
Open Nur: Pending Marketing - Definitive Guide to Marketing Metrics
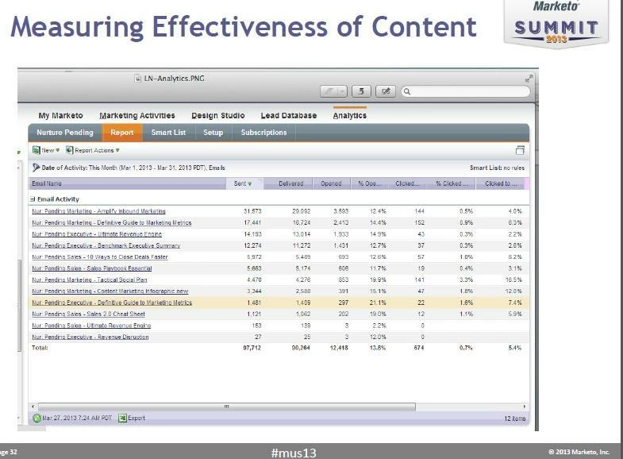tap(112, 222)
